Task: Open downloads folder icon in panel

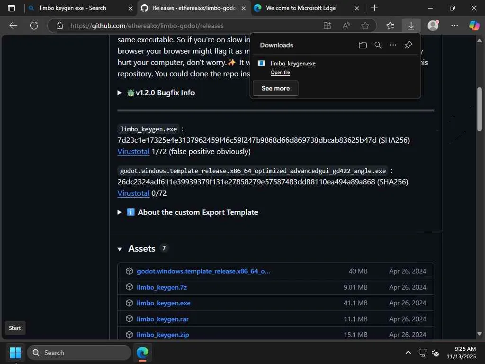Action: [x=362, y=45]
